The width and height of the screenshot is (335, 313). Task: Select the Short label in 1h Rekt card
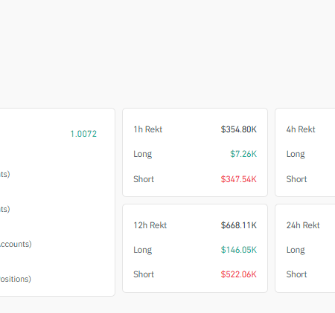144,179
